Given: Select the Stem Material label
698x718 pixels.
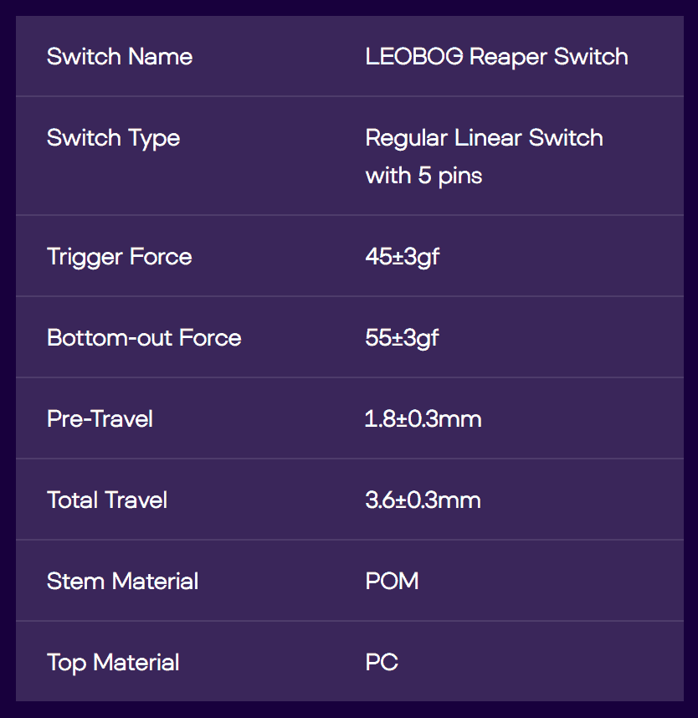Looking at the screenshot, I should [x=123, y=582].
